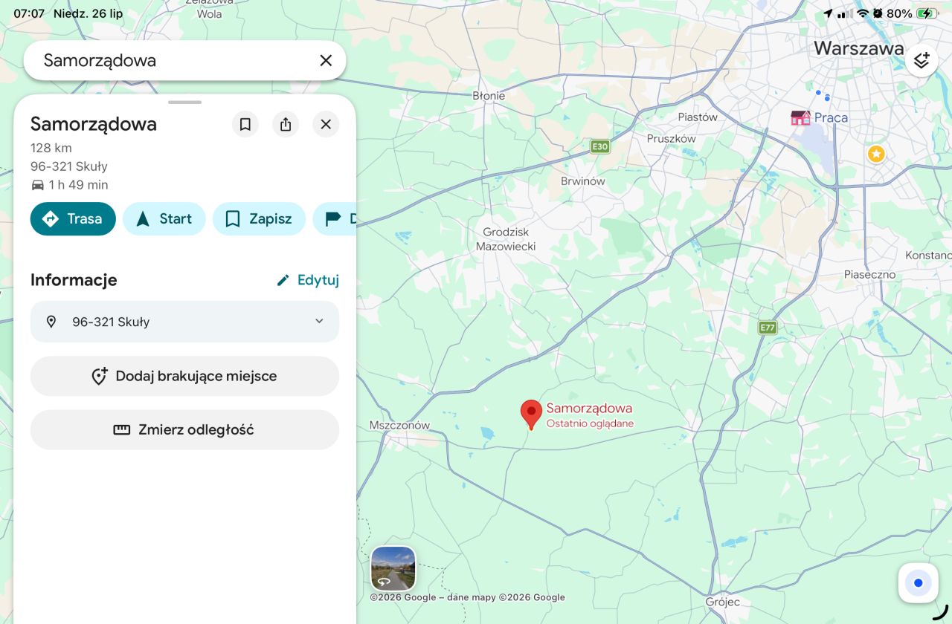Start directions with Trasa button
The width and height of the screenshot is (952, 624).
73,218
